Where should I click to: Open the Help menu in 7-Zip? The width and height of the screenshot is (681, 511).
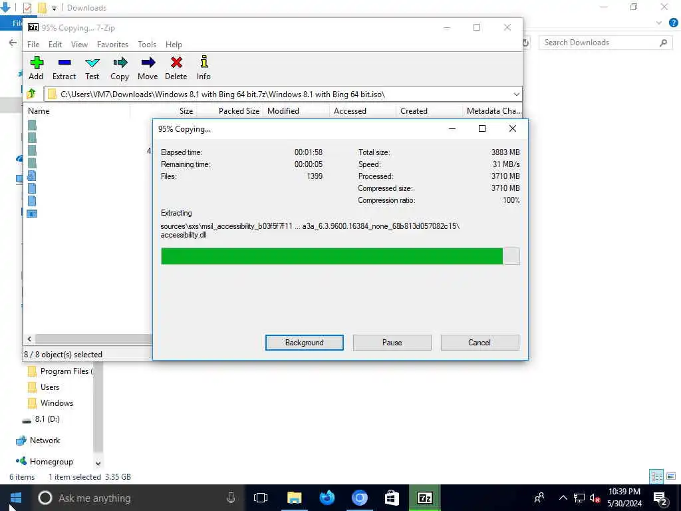tap(174, 45)
